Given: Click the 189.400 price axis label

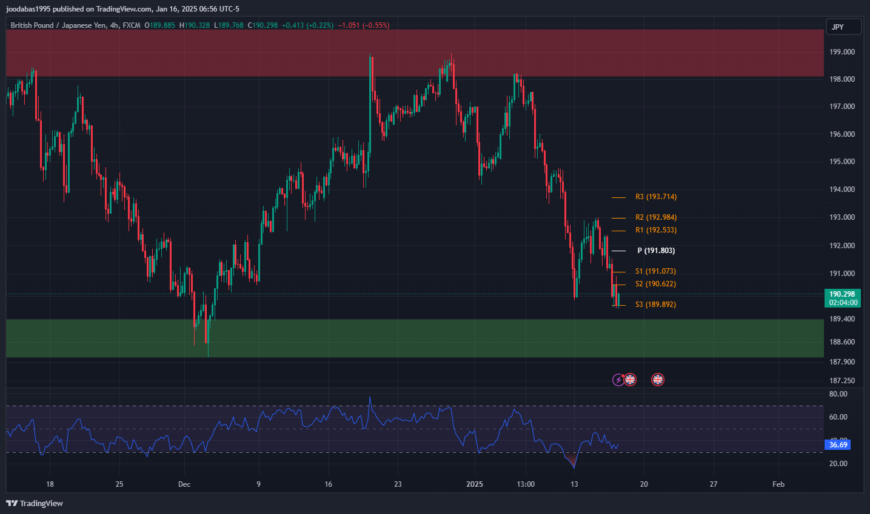Looking at the screenshot, I should point(842,319).
